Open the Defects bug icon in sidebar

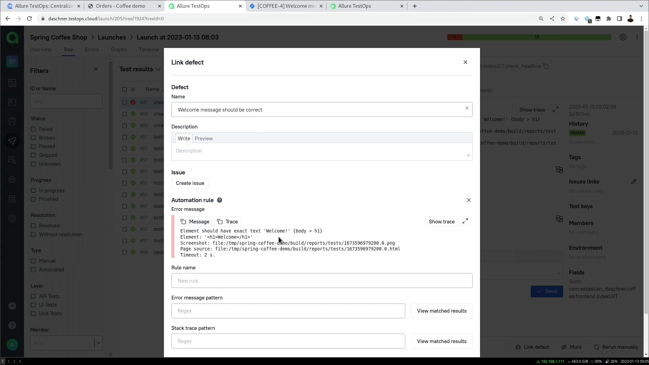(x=12, y=179)
